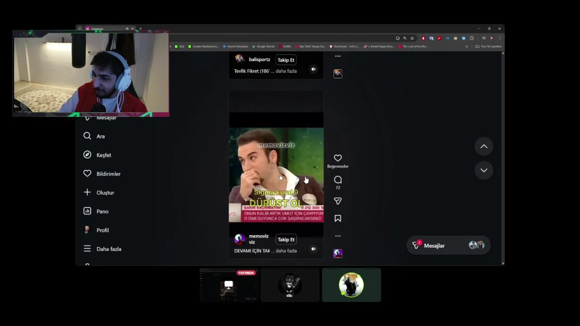Follow memoviz with Takip Et
Image resolution: width=580 pixels, height=326 pixels.
(286, 240)
